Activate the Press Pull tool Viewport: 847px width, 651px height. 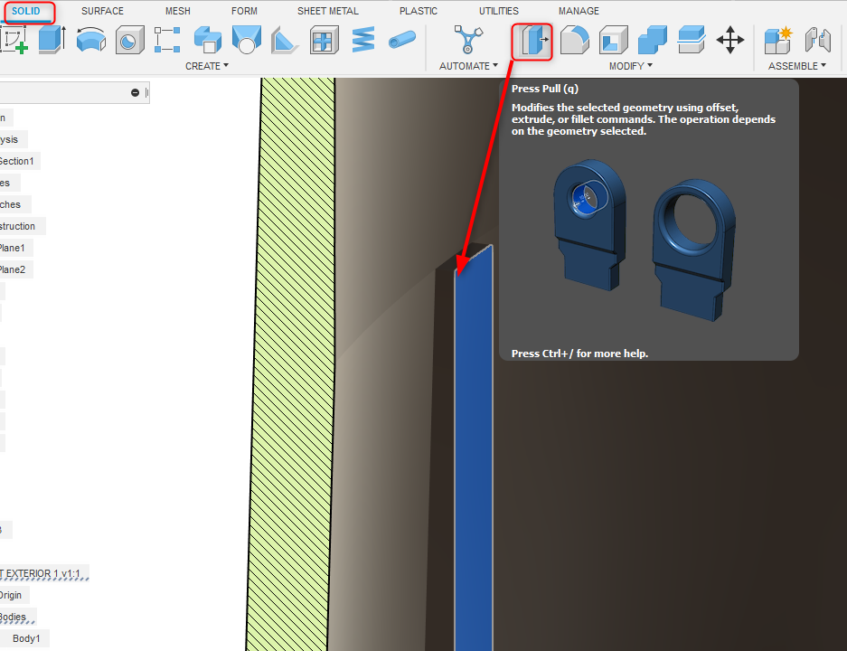click(x=532, y=42)
